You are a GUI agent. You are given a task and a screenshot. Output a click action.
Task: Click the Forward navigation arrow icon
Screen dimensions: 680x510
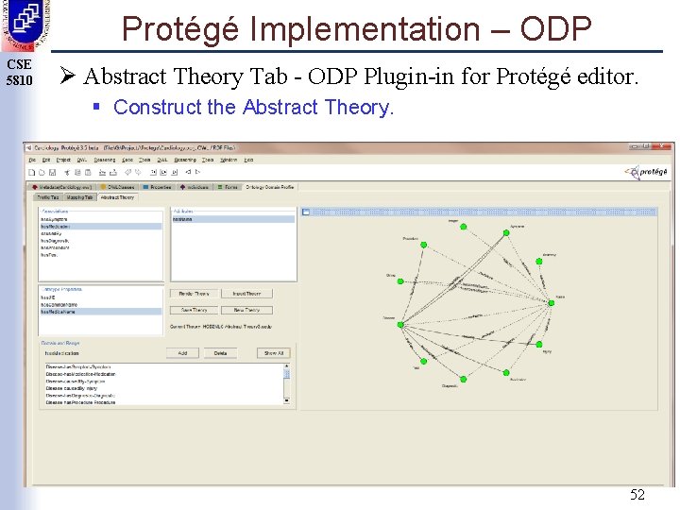(197, 172)
